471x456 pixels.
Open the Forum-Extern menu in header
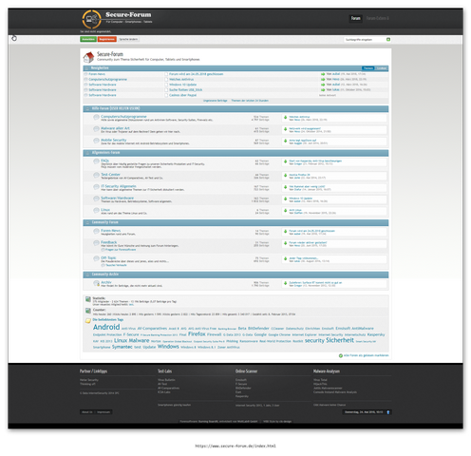(x=377, y=18)
